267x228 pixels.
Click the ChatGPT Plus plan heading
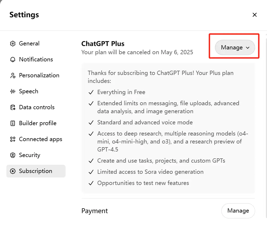pos(103,44)
